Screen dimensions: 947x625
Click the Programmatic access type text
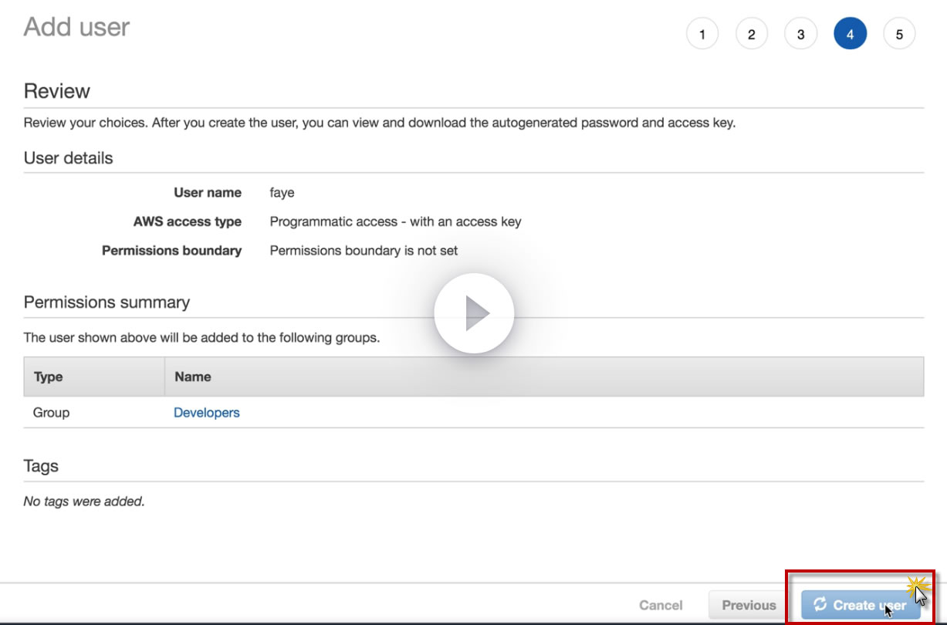(x=395, y=221)
